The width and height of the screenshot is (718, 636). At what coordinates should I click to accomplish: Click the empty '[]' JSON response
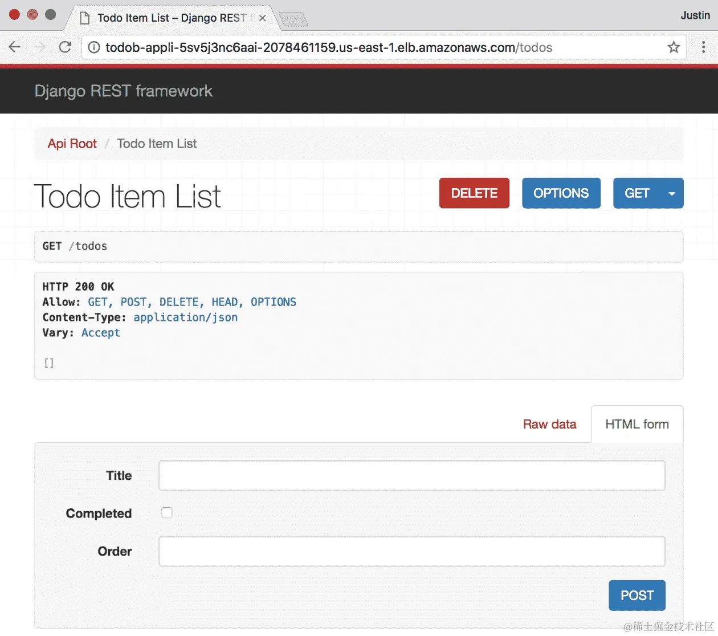[49, 363]
